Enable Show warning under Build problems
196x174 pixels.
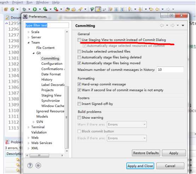(x=79, y=117)
